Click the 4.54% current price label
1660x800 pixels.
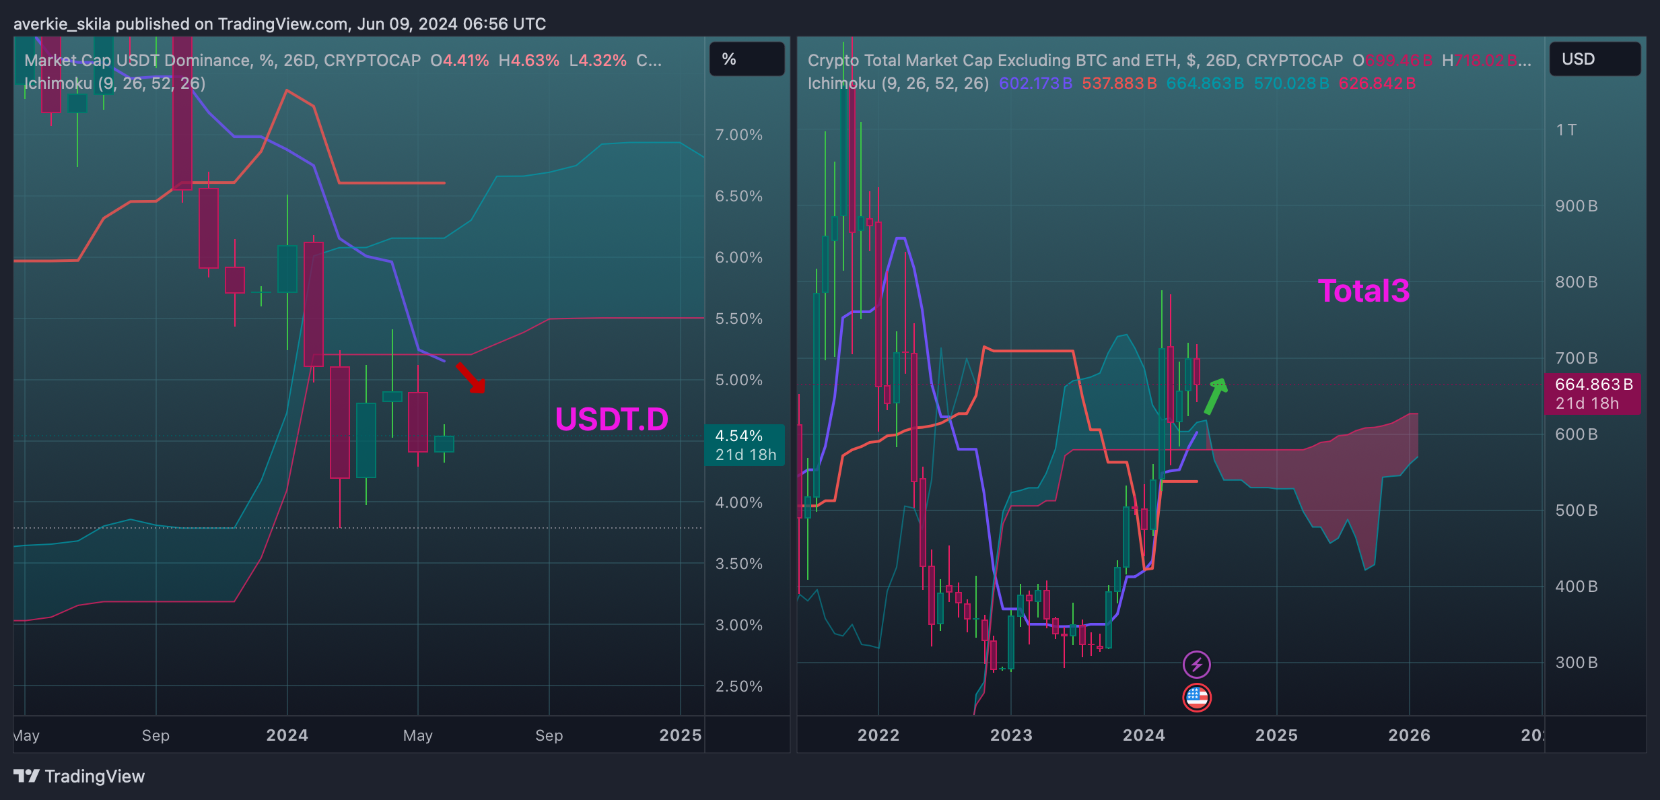click(x=745, y=445)
